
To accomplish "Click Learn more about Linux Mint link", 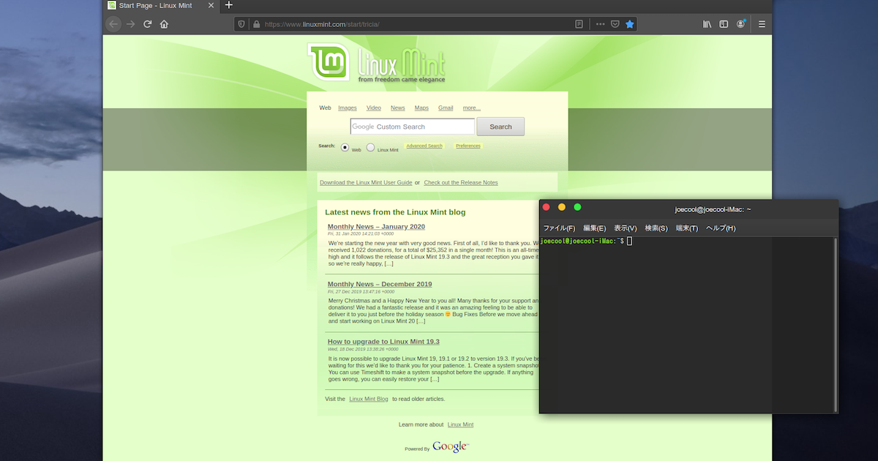I will [x=460, y=424].
